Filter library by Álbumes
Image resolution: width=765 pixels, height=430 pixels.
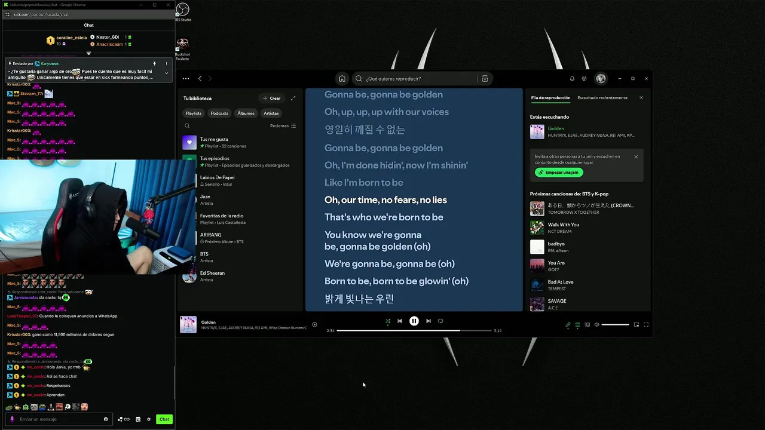point(246,113)
